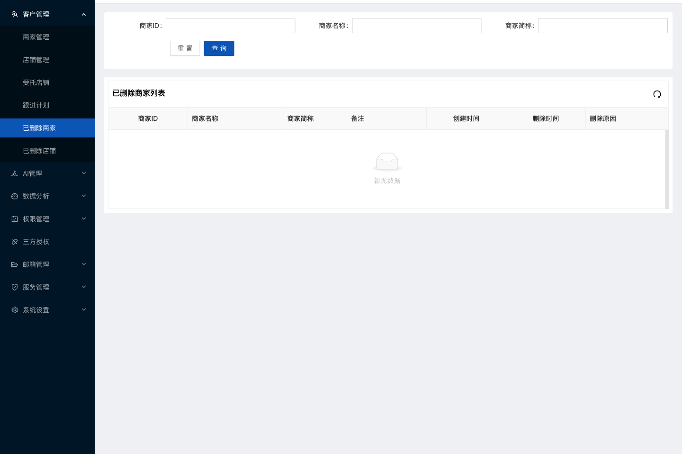Click the 邮箱管理 folder icon
Image resolution: width=682 pixels, height=454 pixels.
(15, 264)
